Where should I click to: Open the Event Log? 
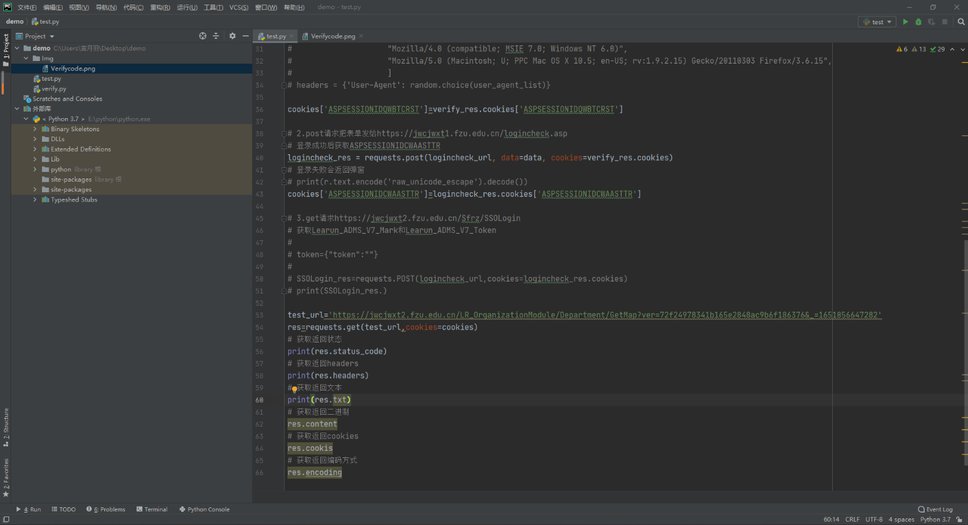(935, 509)
